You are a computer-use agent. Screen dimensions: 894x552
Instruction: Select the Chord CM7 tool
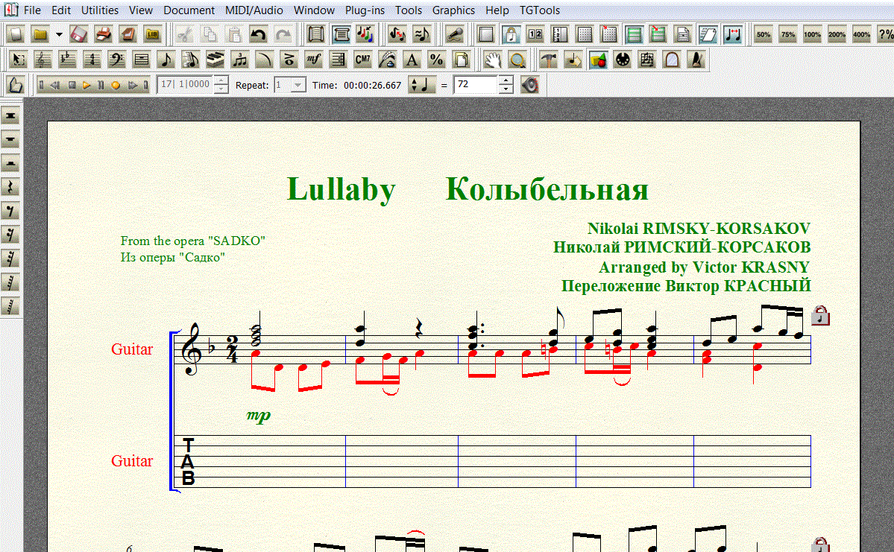(362, 60)
